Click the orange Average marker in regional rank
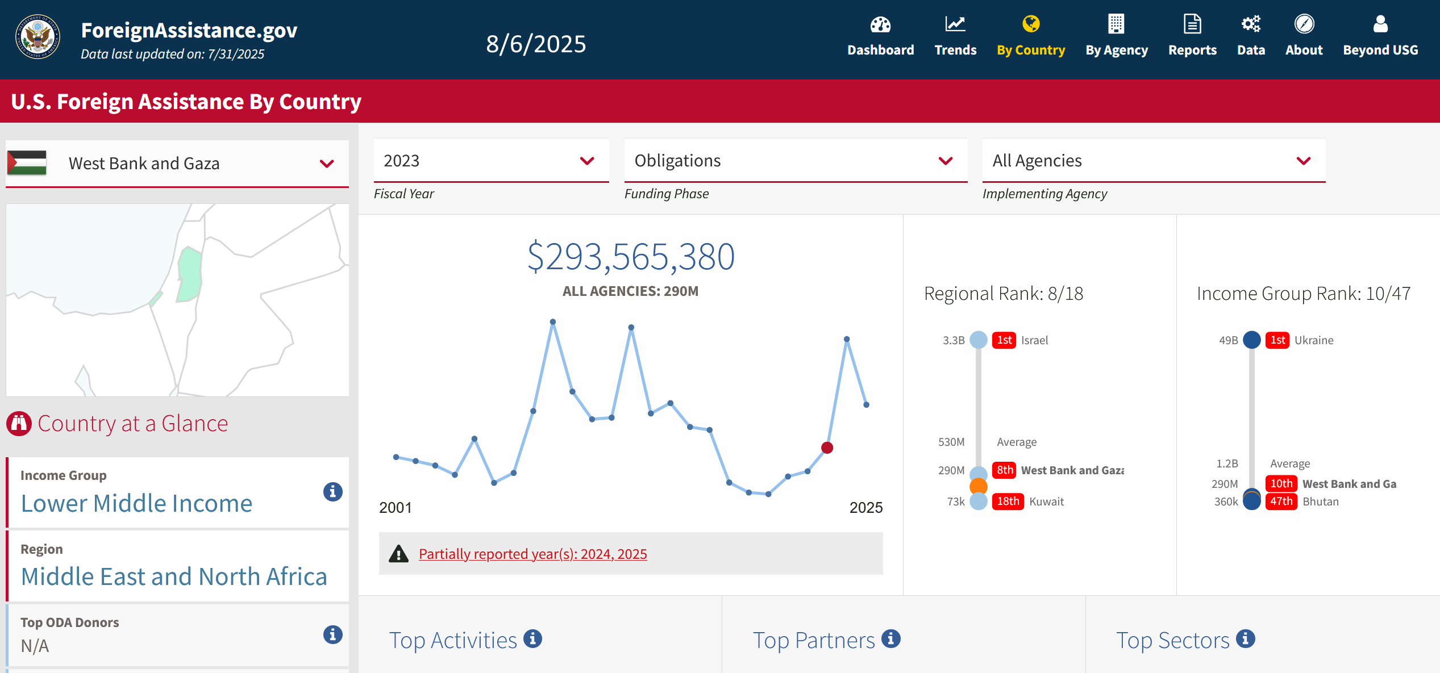Screen dimensions: 1440x673 978,486
